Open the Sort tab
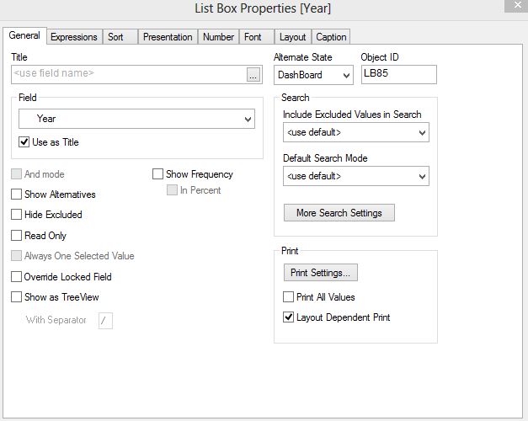 (115, 37)
